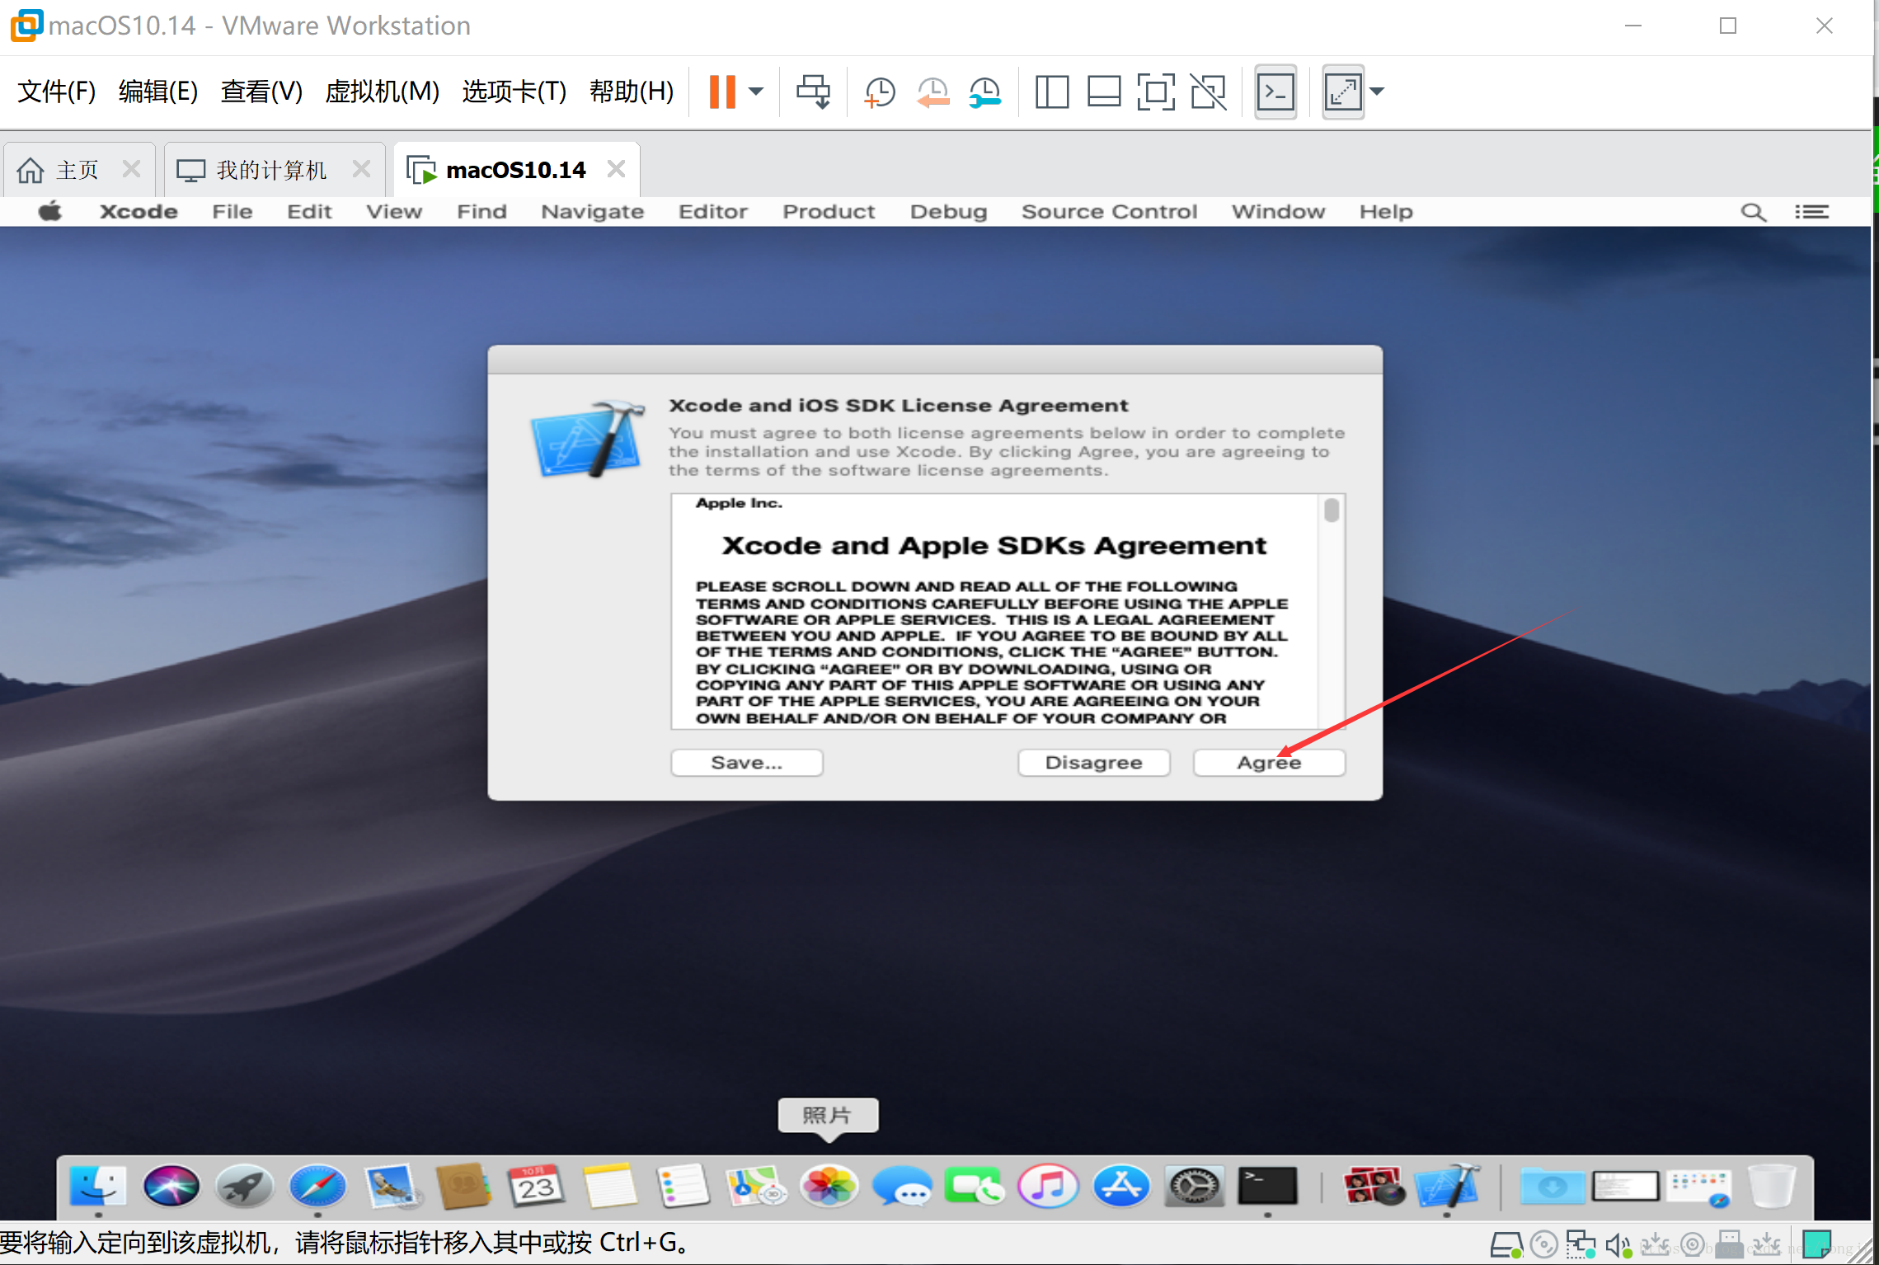The width and height of the screenshot is (1879, 1265).
Task: Open the Navigate menu in Xcode
Action: point(590,209)
